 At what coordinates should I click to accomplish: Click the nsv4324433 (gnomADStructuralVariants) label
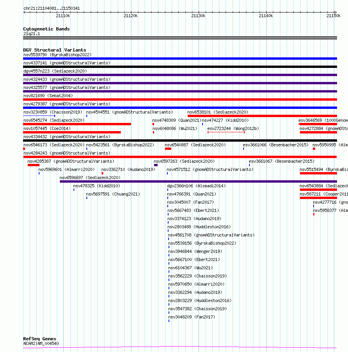pos(67,79)
